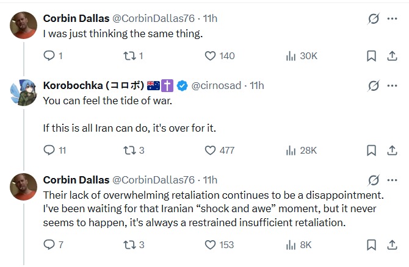The height and width of the screenshot is (267, 409).
Task: Like the tweet with 153 likes
Action: (x=219, y=245)
